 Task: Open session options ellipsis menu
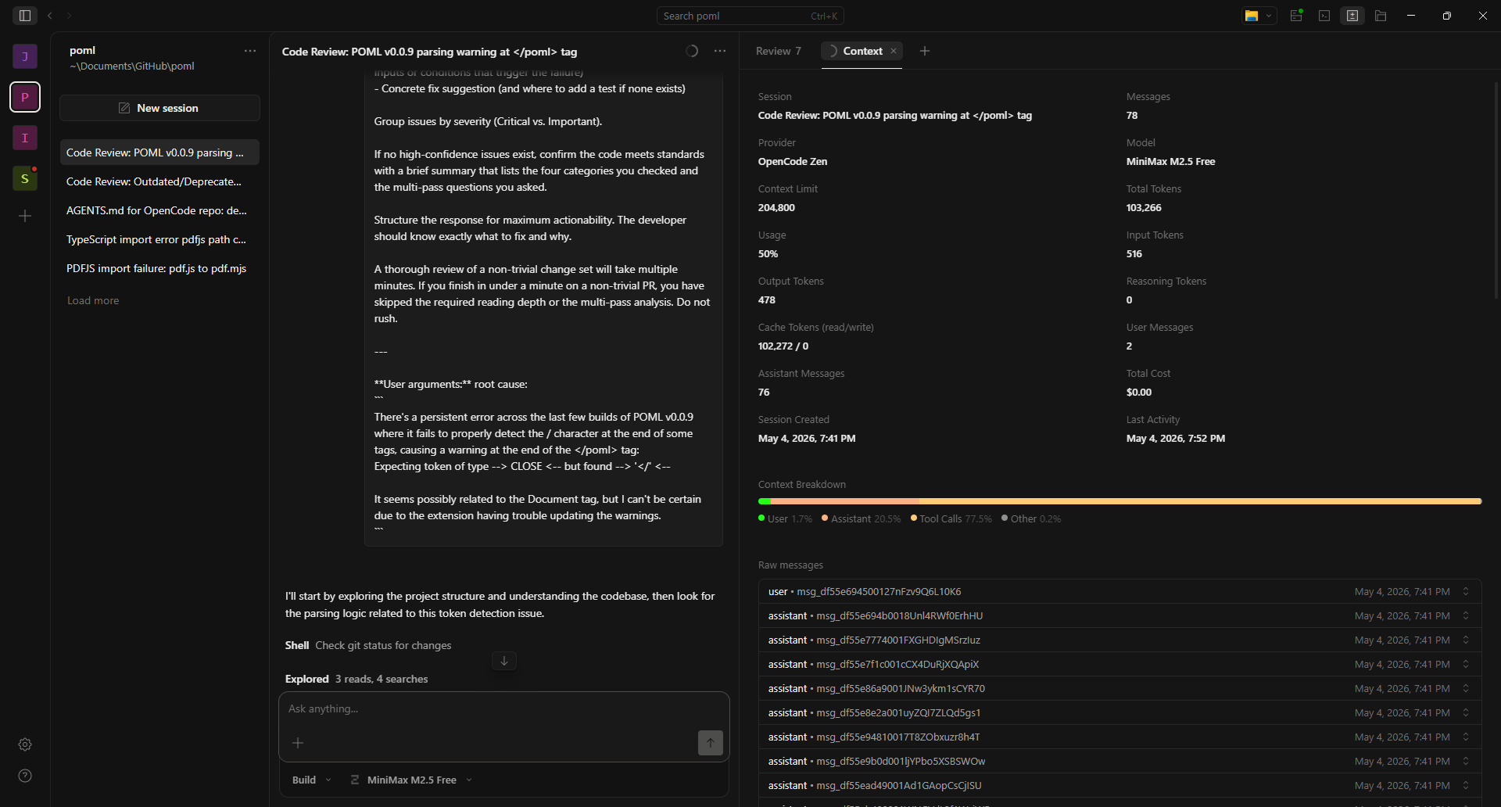[720, 51]
